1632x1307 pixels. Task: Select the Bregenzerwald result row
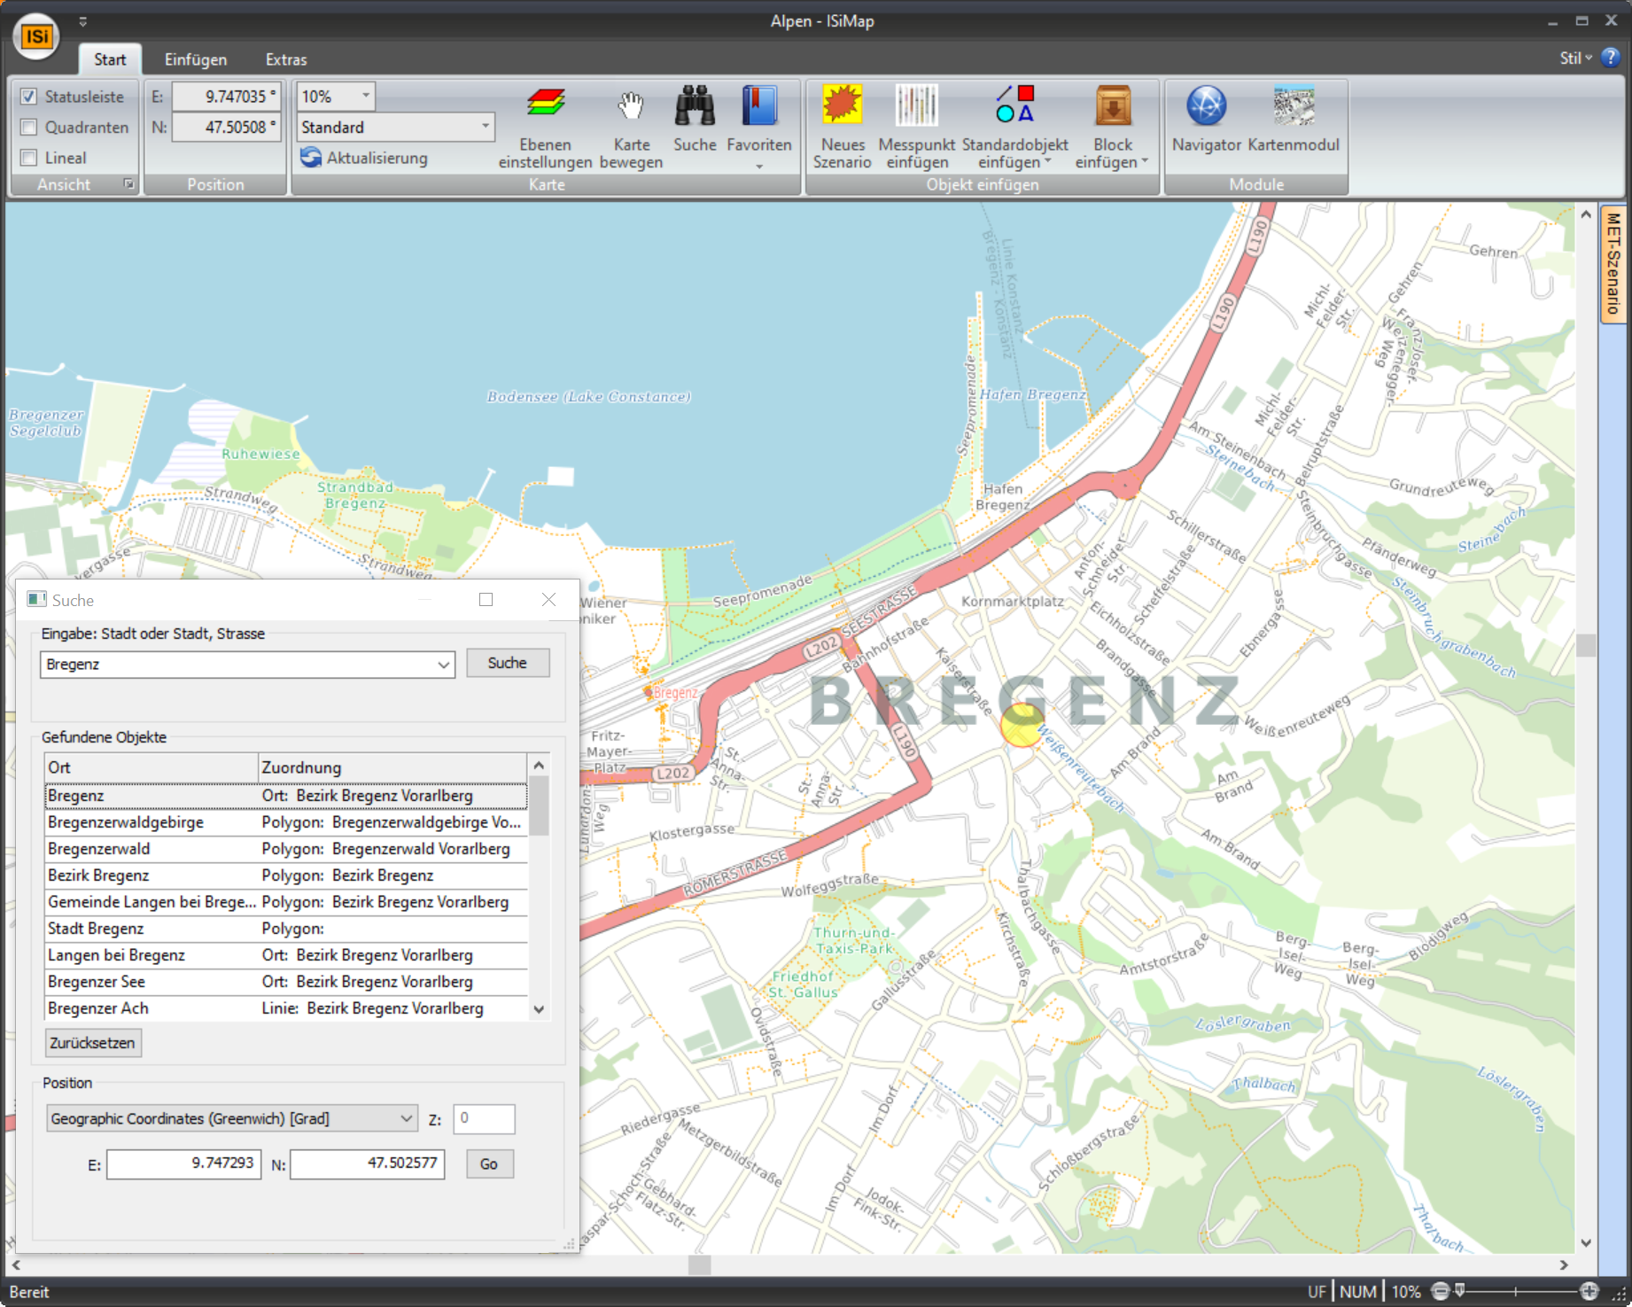pyautogui.click(x=286, y=849)
